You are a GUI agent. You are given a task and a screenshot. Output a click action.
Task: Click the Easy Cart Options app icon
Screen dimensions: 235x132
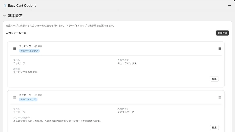tap(5, 6)
